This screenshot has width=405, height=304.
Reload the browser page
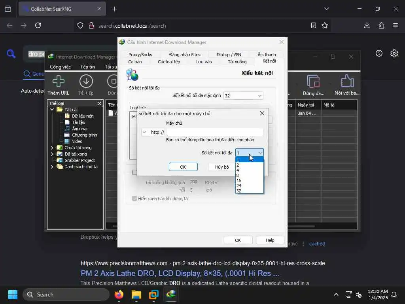(x=38, y=25)
